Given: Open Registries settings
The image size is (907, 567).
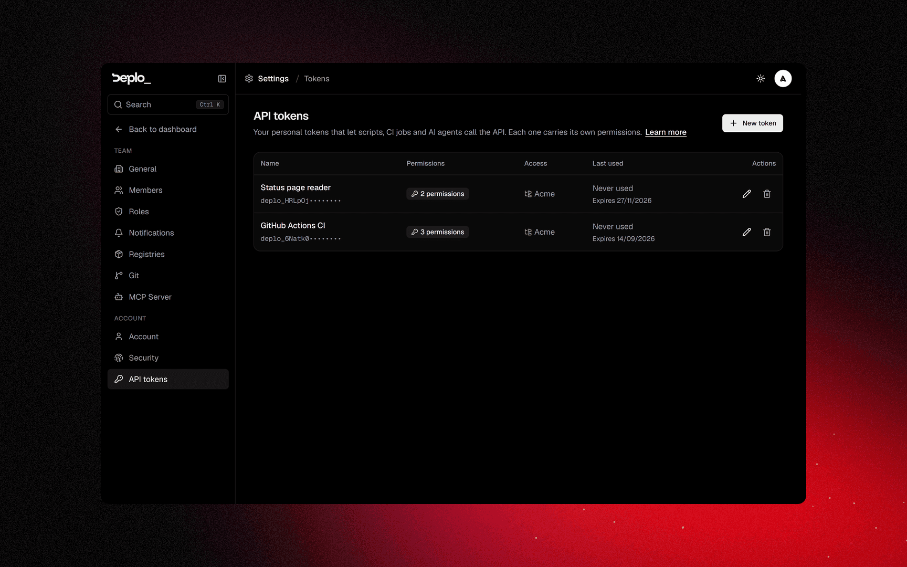Looking at the screenshot, I should point(168,254).
